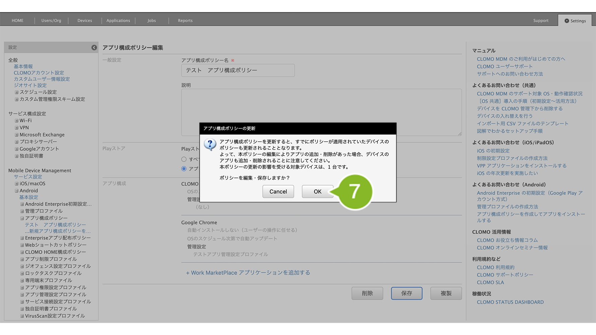
Task: Cancel the policy update dialog
Action: [278, 192]
